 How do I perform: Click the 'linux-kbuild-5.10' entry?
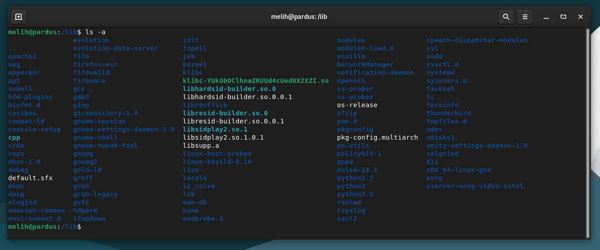point(217,162)
